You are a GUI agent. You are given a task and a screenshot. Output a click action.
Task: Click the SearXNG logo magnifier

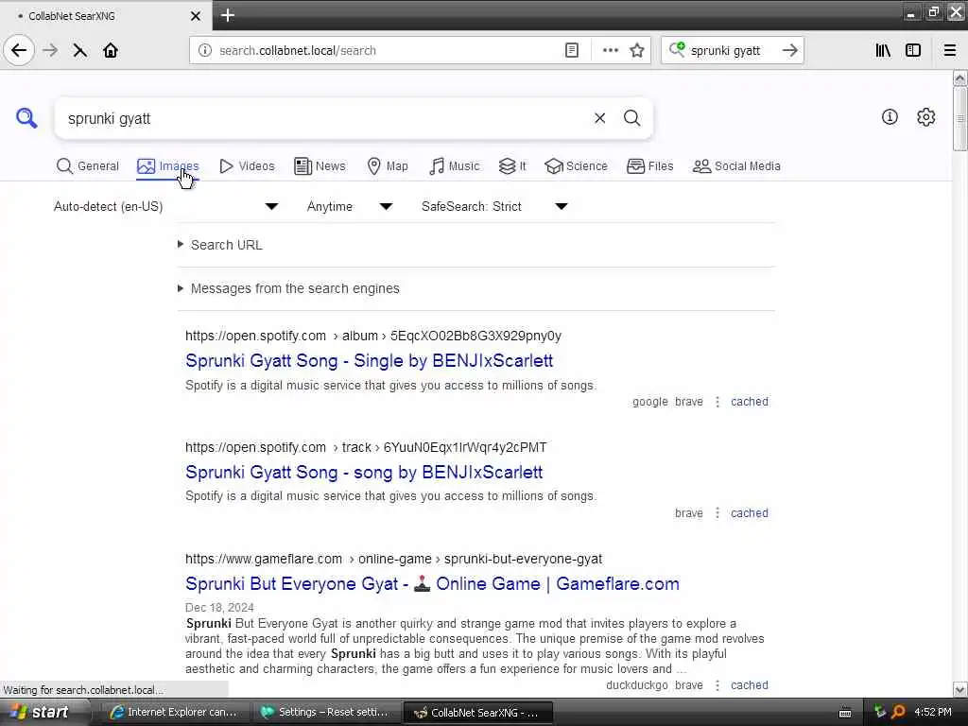[26, 118]
